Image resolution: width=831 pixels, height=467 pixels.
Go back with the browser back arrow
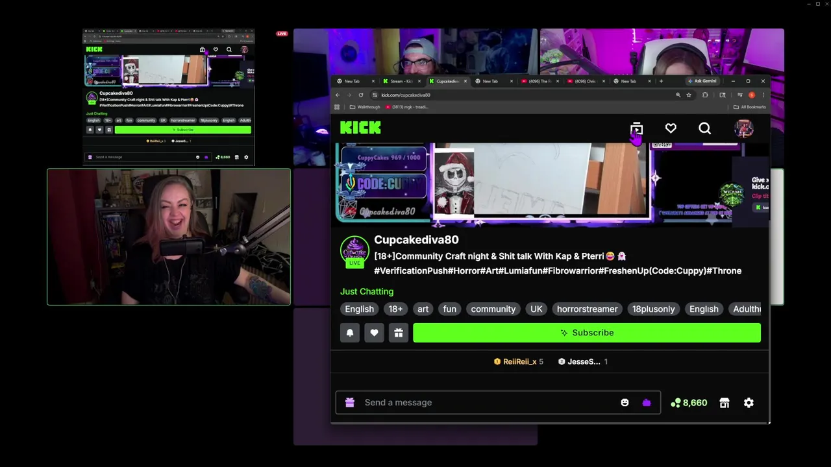tap(338, 95)
